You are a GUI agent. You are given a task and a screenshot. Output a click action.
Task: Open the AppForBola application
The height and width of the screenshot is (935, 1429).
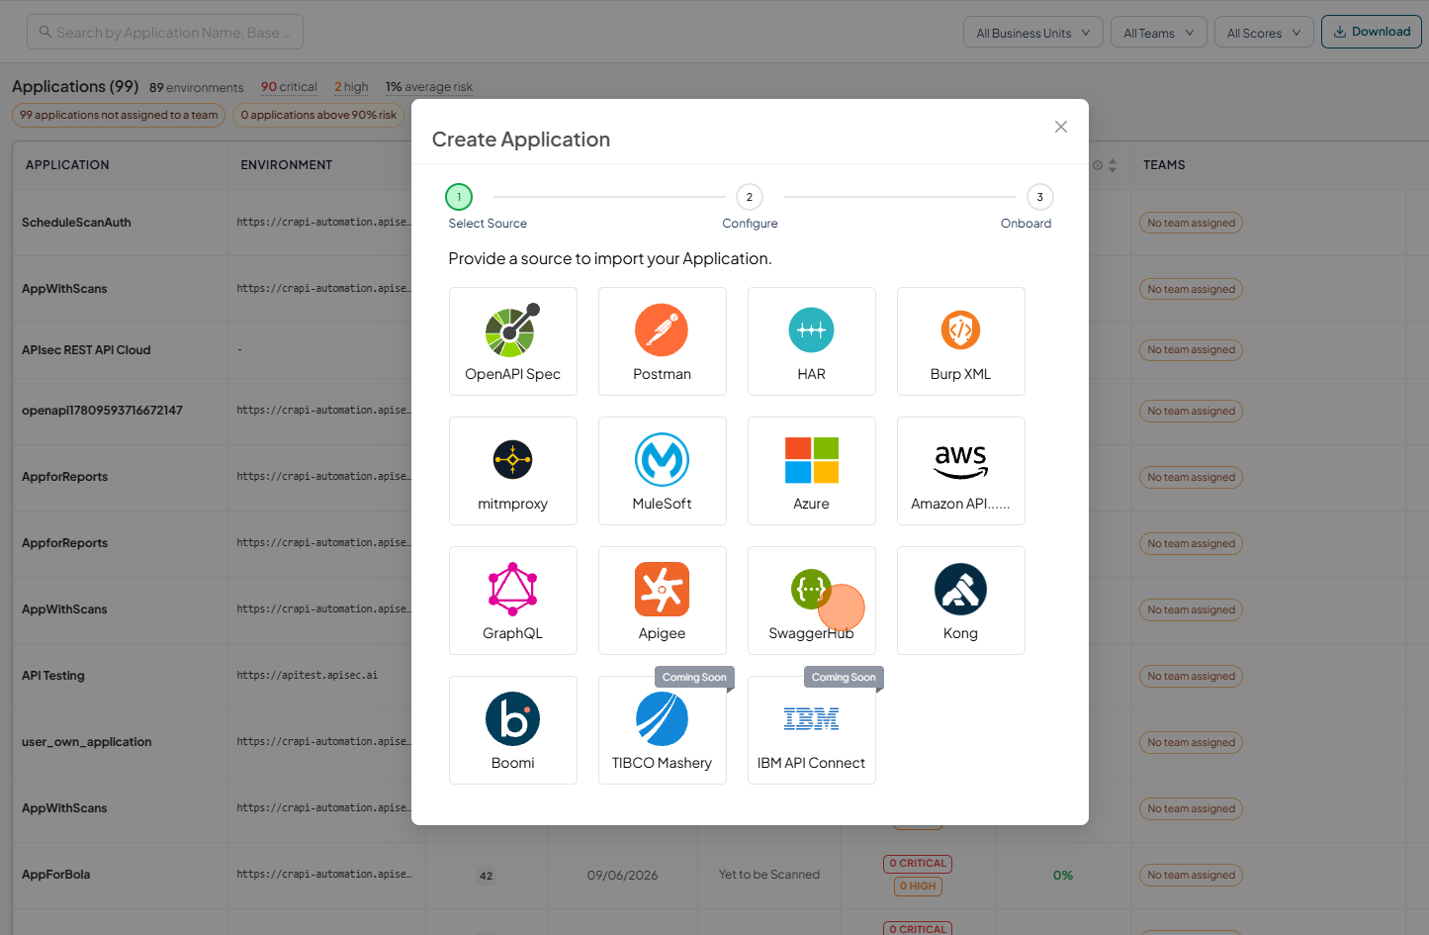coord(55,875)
